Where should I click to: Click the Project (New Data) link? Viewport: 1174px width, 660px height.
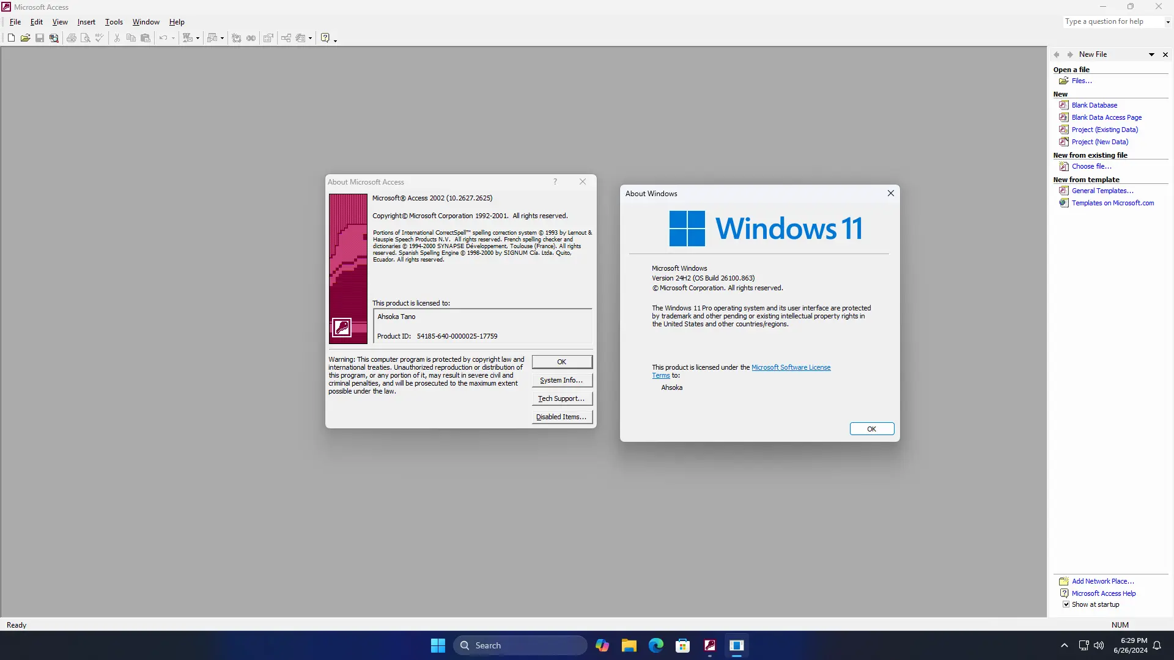(x=1100, y=142)
